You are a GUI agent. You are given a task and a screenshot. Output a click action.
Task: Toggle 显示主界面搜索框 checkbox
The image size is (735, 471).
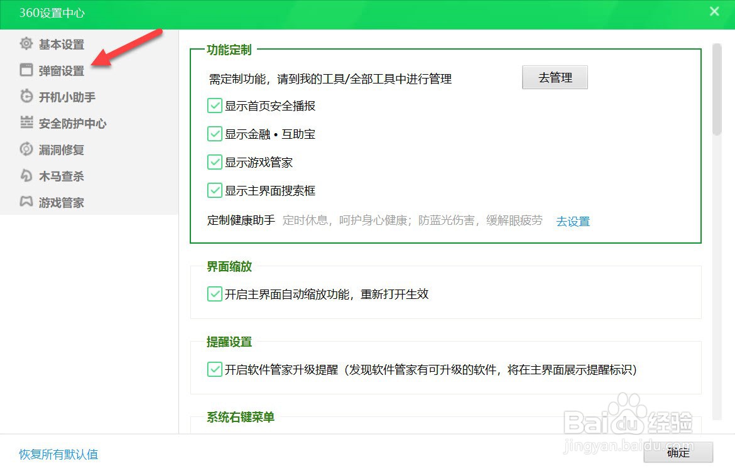click(x=215, y=190)
